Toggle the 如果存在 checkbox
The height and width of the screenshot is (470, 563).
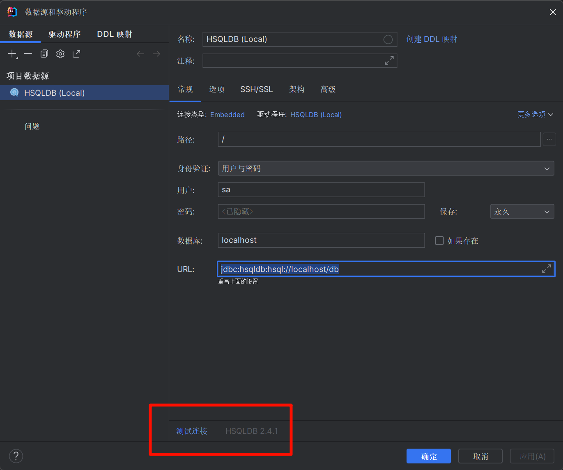tap(439, 240)
